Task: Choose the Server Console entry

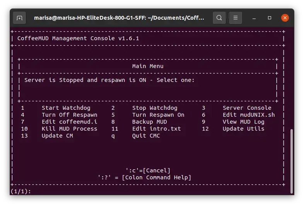Action: pos(247,108)
